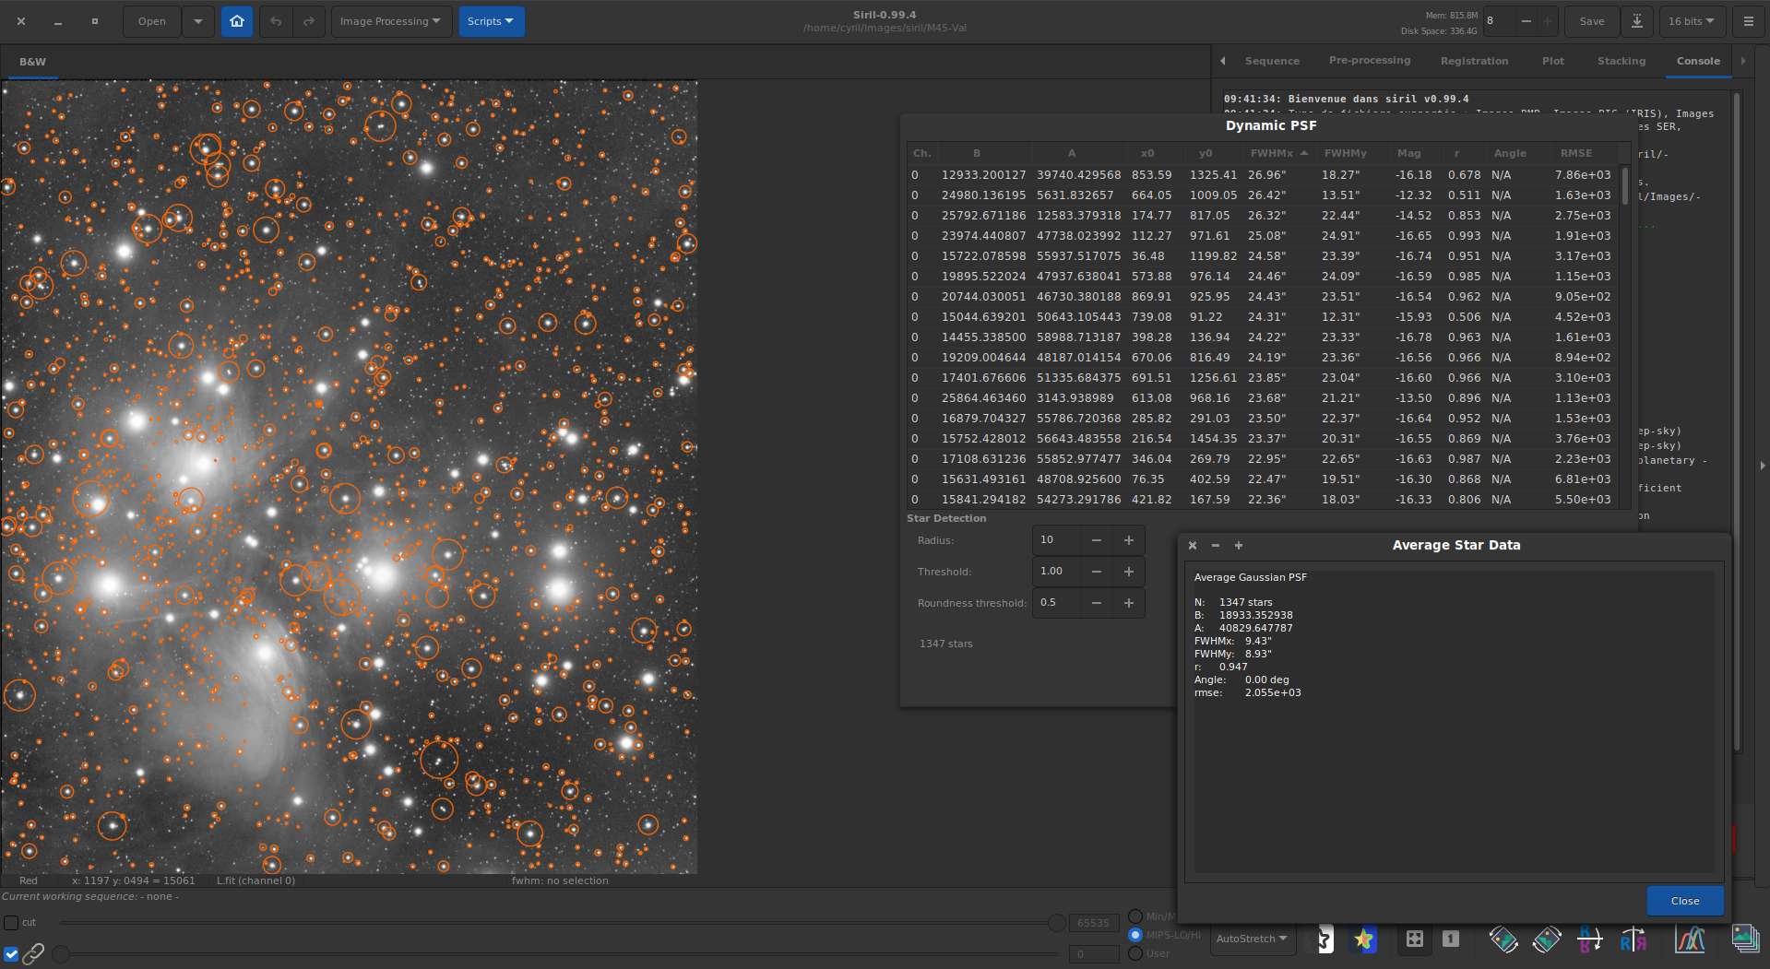Toggle the cut checkbox
The width and height of the screenshot is (1770, 969).
(11, 922)
